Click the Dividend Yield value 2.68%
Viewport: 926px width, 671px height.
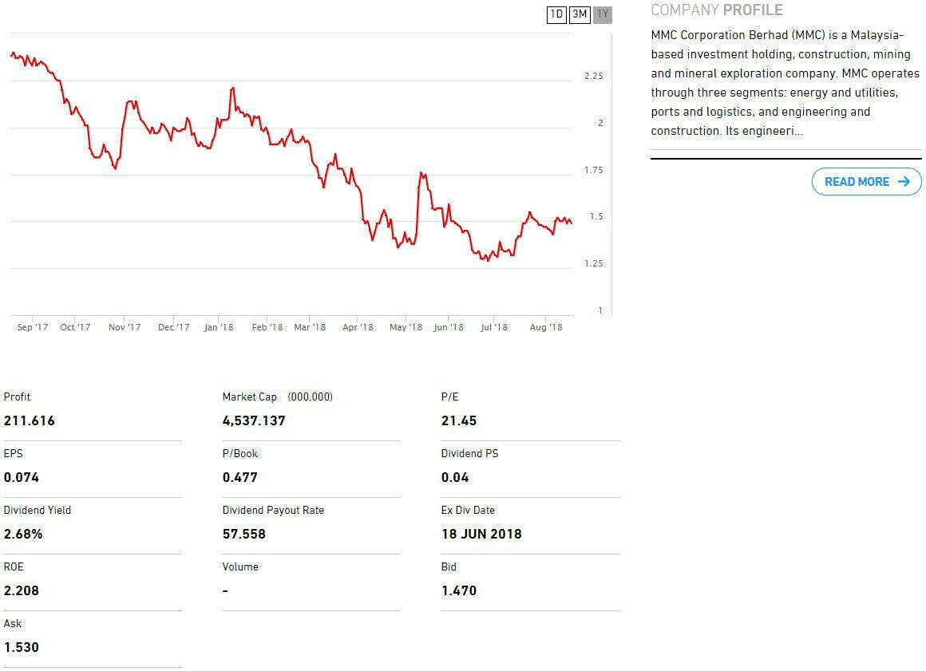coord(23,534)
